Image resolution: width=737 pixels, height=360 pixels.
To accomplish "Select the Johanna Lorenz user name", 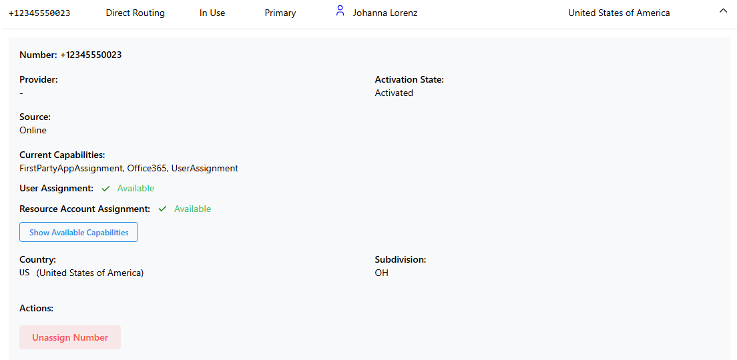I will tap(385, 13).
